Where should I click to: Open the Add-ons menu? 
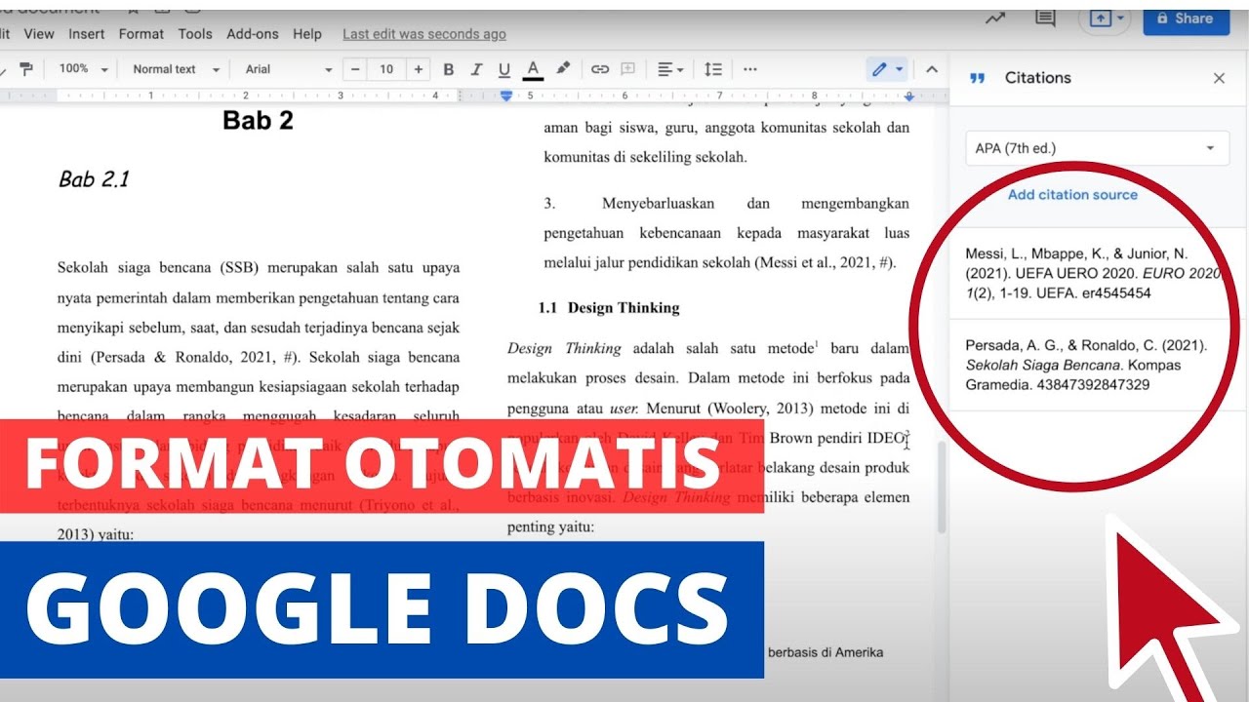point(253,34)
